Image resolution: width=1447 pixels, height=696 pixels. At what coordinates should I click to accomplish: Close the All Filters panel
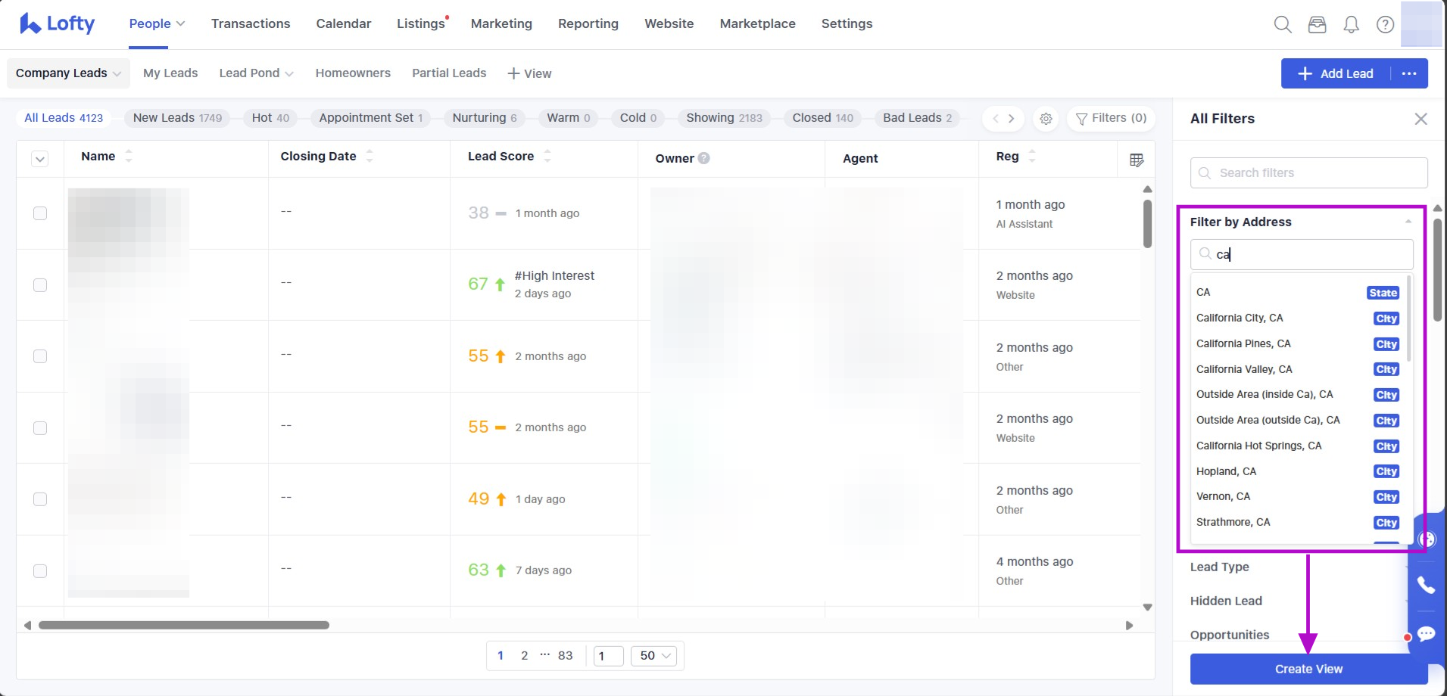click(x=1420, y=119)
